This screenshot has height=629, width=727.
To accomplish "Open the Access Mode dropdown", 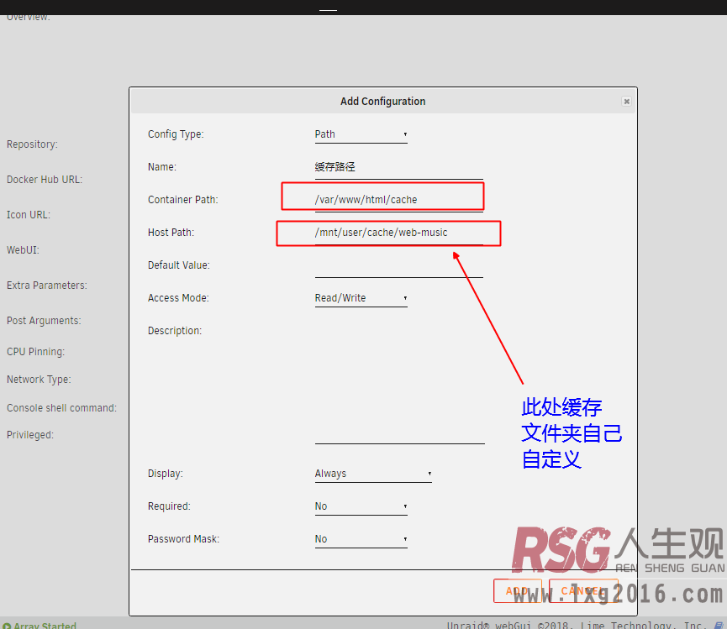I will pos(361,298).
